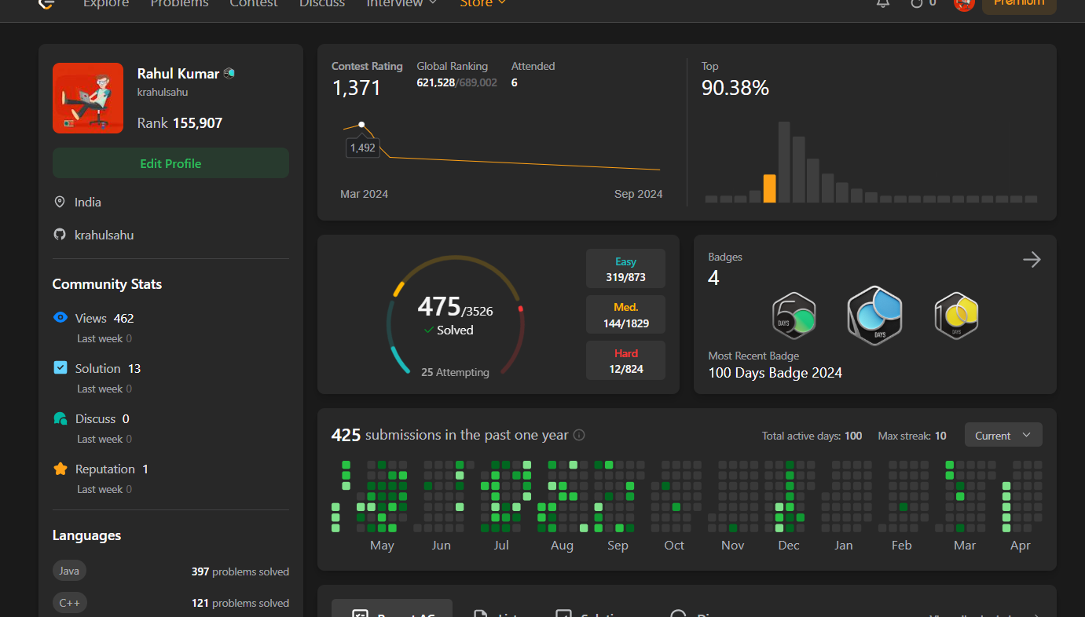Click the Top 90.38% value

click(x=735, y=88)
